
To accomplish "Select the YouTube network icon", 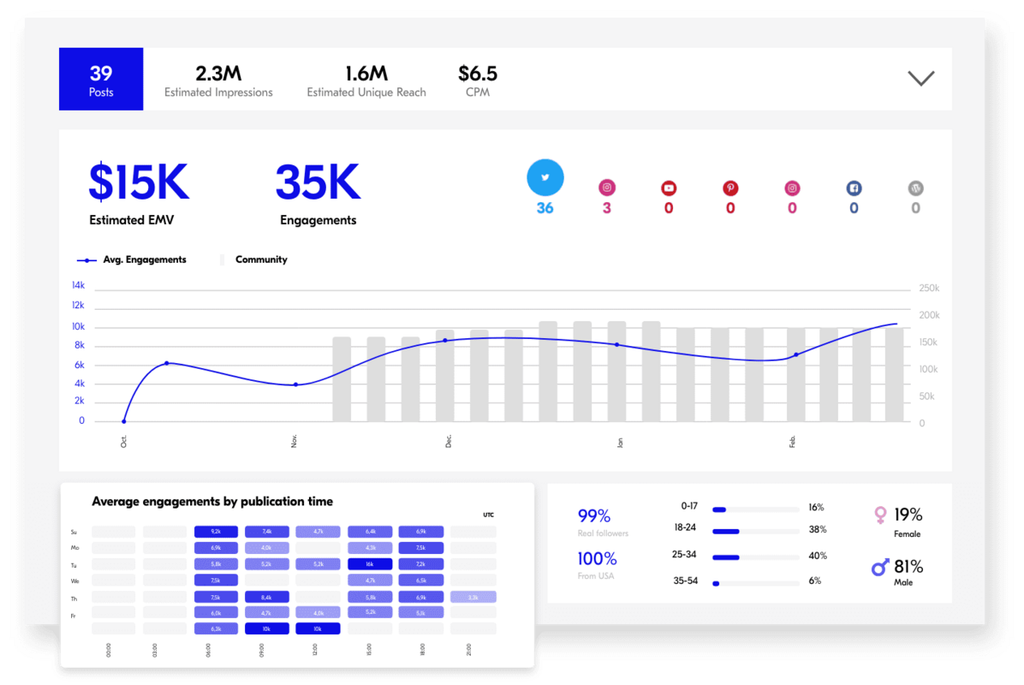I will pos(669,188).
